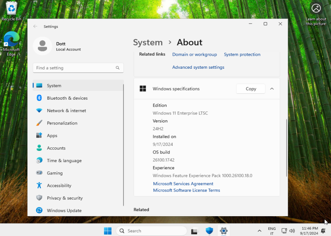Click the taskbar Search box
This screenshot has width=331, height=236.
coord(151,231)
